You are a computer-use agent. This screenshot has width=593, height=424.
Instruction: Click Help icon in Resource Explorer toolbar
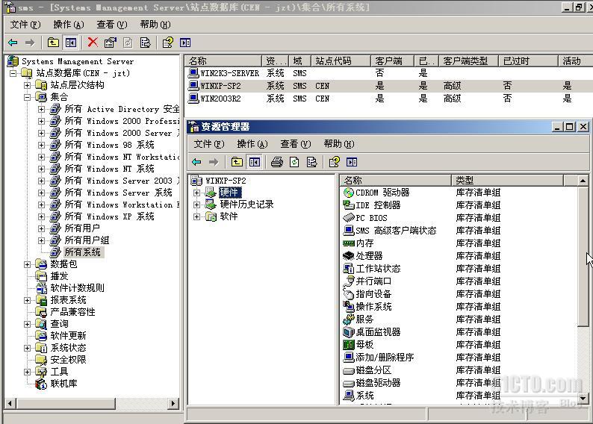pos(334,162)
